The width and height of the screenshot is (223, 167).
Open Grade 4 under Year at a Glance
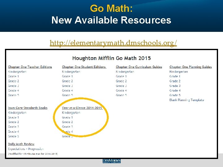coord(68,132)
